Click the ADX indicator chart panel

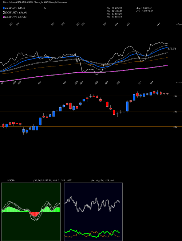coord(93,212)
